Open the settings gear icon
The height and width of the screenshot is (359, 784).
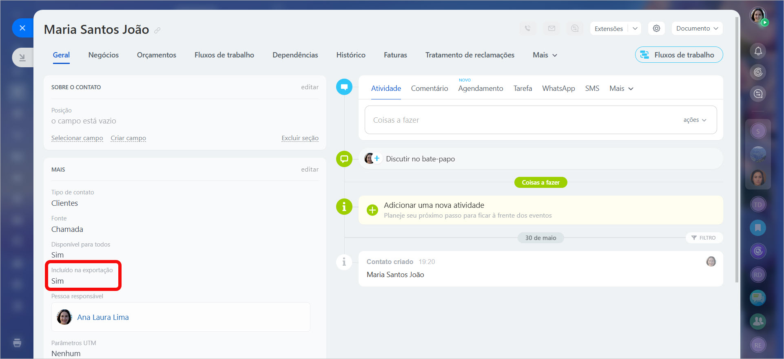click(x=656, y=29)
